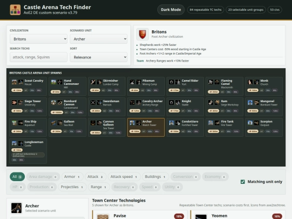The image size is (292, 219).
Task: Choose the Scorpion unit spawn icon
Action: coord(256,123)
